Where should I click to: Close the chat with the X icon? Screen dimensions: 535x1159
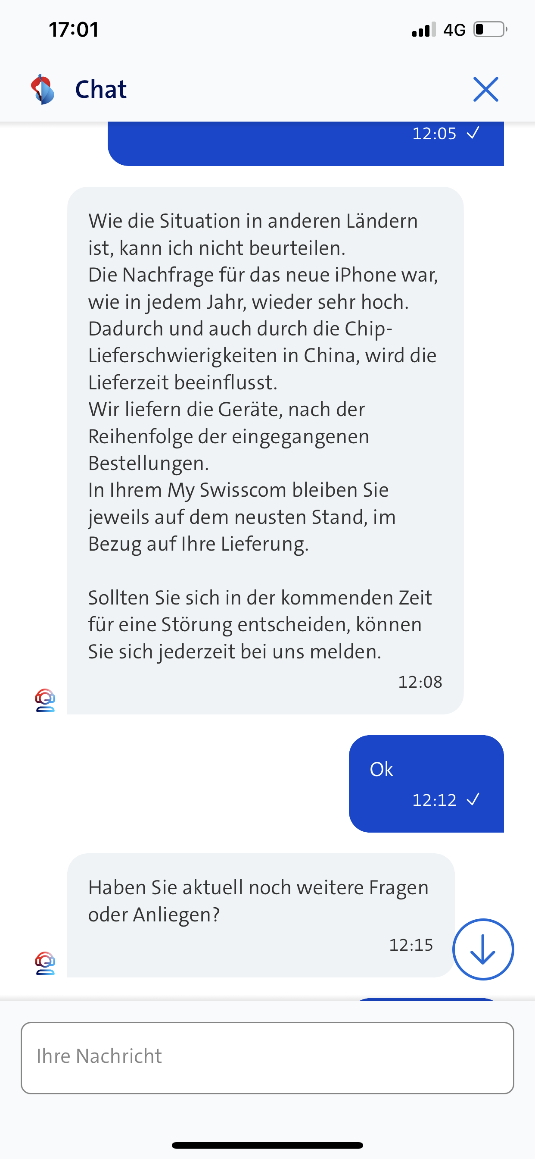[x=485, y=89]
